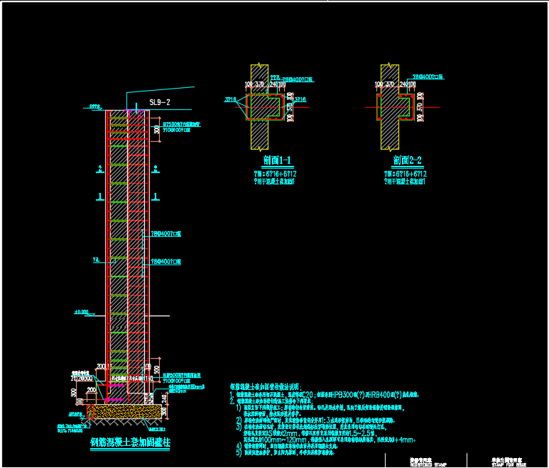Click the 剖面1-1 section title
Viewport: 549px width, 468px height.
pos(277,160)
